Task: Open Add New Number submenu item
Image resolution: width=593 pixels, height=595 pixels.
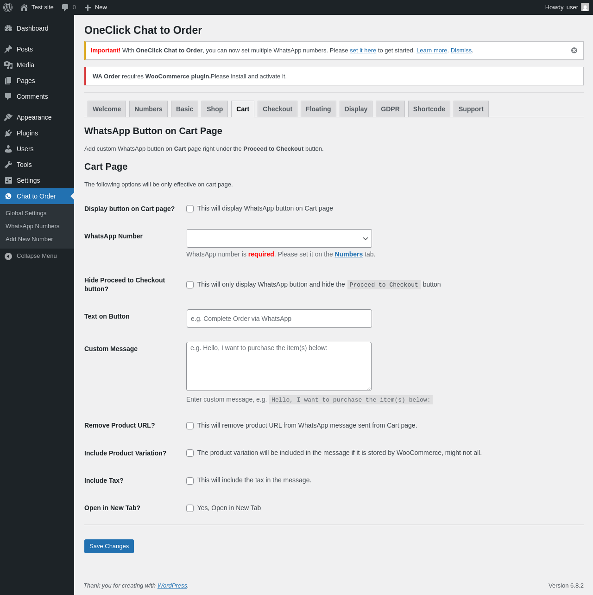Action: click(x=29, y=239)
